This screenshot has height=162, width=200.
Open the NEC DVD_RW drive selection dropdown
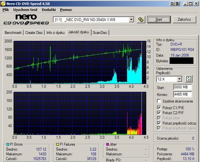click(131, 20)
